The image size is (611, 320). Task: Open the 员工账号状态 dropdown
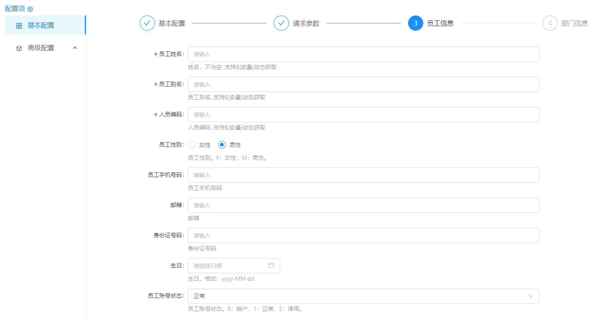pos(356,296)
